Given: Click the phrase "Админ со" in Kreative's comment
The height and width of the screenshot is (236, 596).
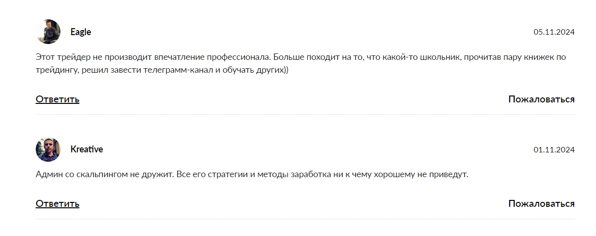Looking at the screenshot, I should [x=55, y=175].
